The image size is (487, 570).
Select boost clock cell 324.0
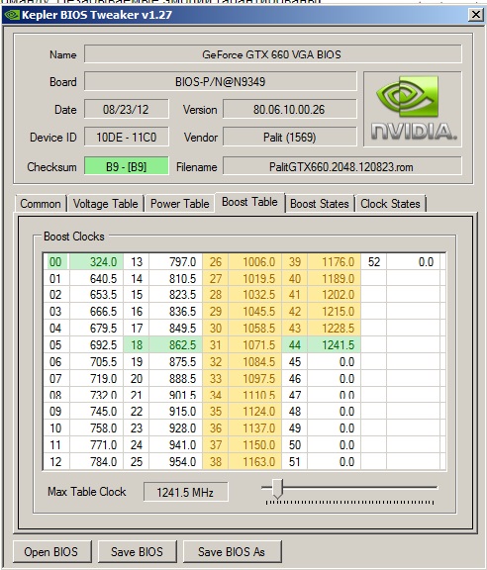(x=96, y=261)
